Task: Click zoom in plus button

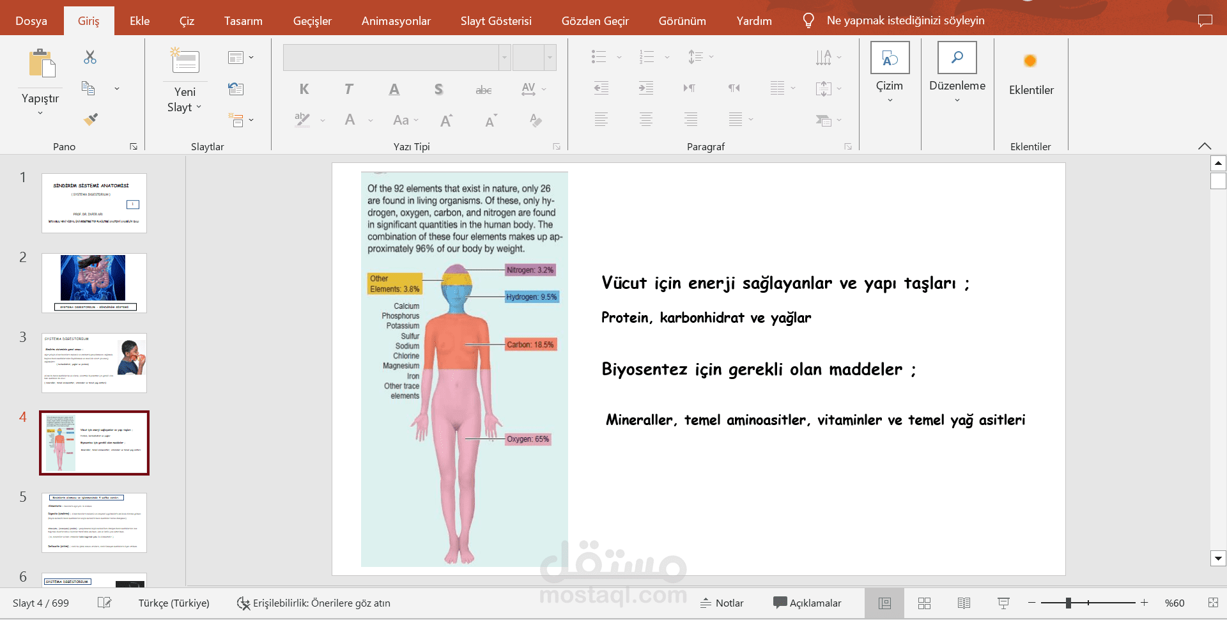Action: tap(1144, 603)
